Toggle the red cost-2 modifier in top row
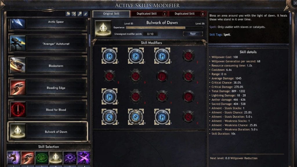The height and width of the screenshot is (167, 297). coord(189,56)
